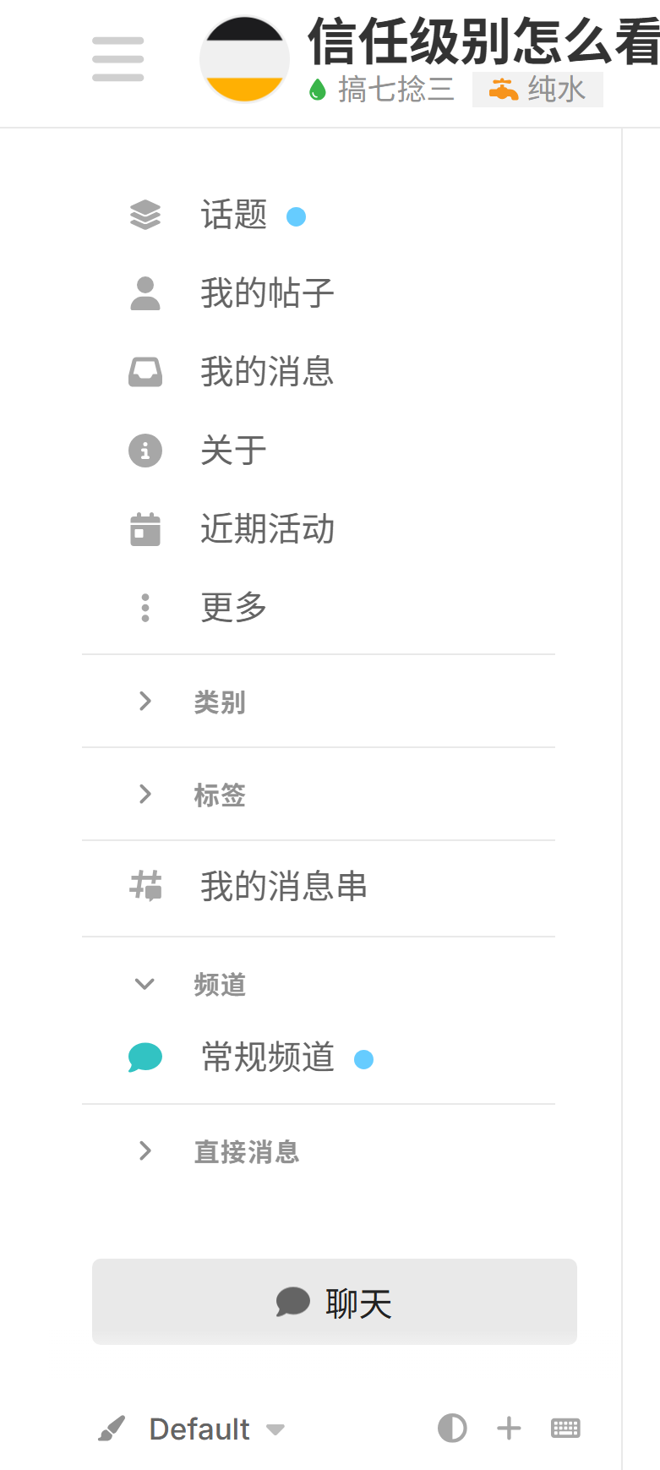Click the 纯水 tag link
This screenshot has height=1470, width=660.
point(537,89)
